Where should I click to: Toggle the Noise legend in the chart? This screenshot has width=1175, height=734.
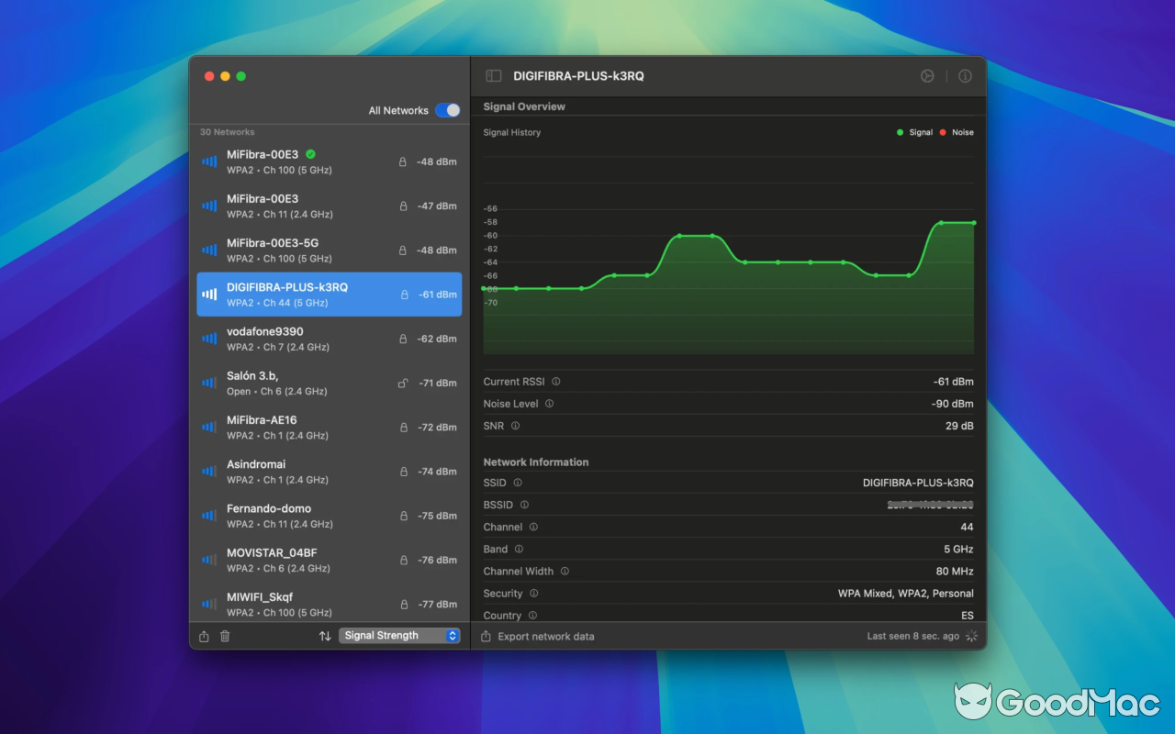point(957,132)
